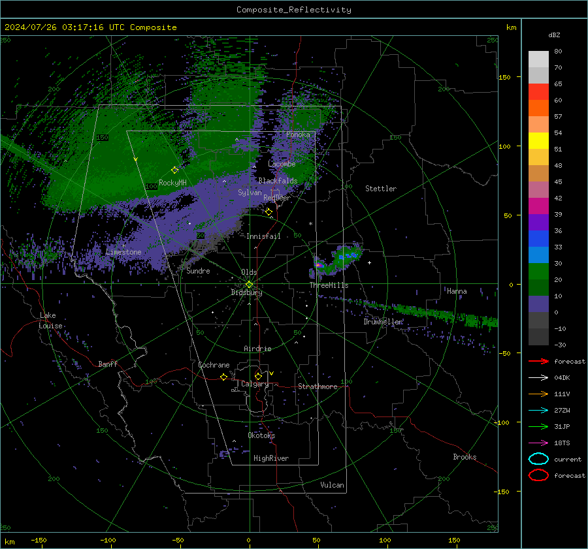Click the cyan current ellipse in legend
This screenshot has width=588, height=549.
(x=538, y=459)
